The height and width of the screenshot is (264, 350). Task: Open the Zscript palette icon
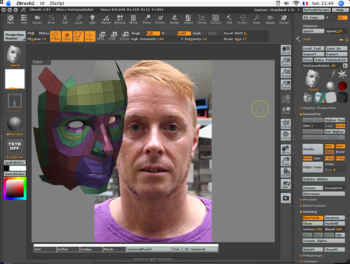284,19
